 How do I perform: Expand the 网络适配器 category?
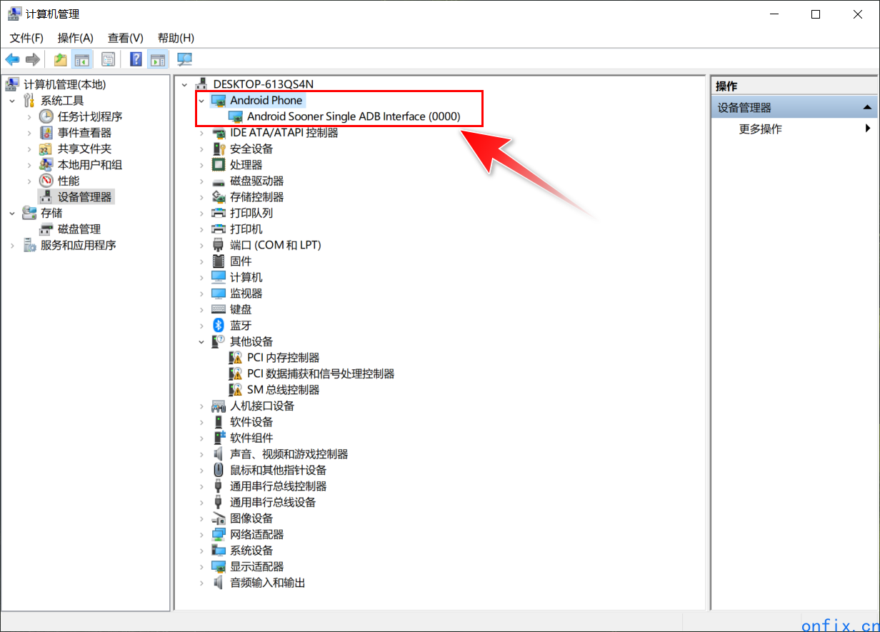click(x=201, y=535)
